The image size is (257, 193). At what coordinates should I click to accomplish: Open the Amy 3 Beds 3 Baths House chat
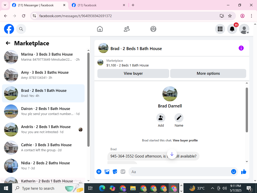43,75
